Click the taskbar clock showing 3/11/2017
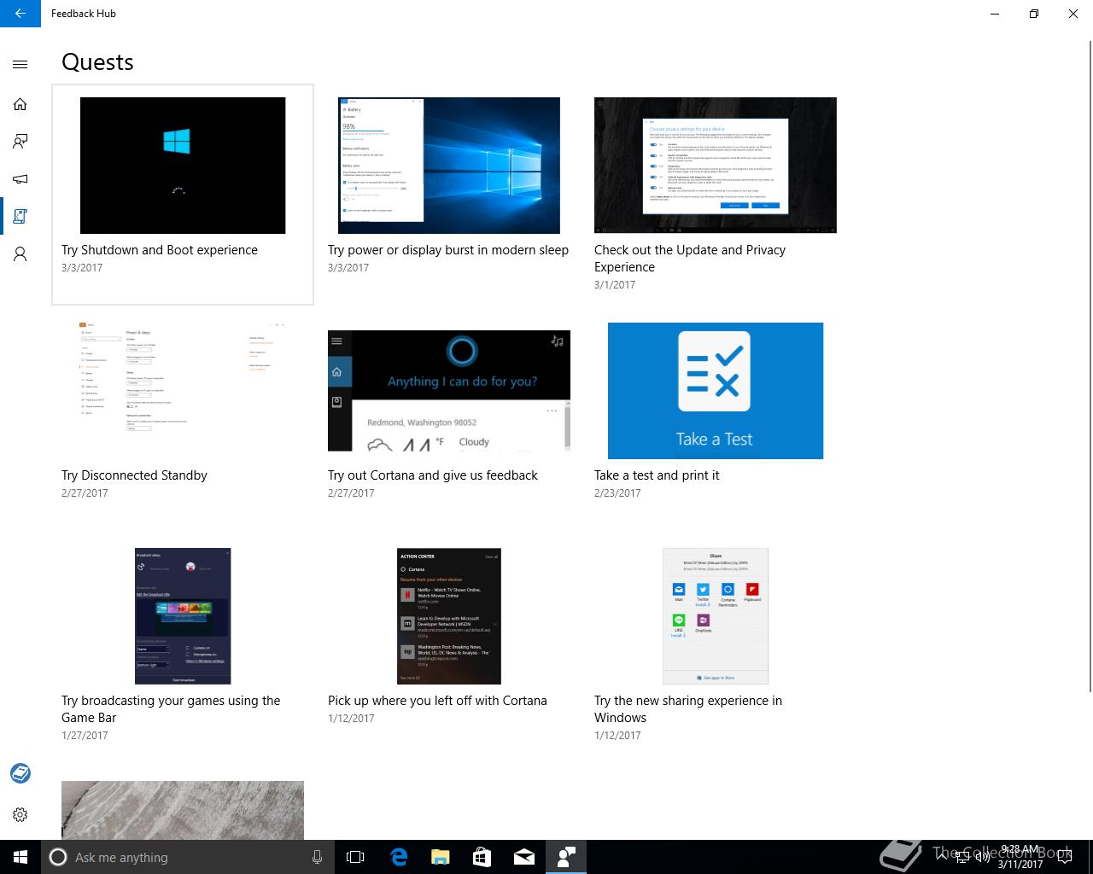This screenshot has height=874, width=1093. pos(1020,857)
